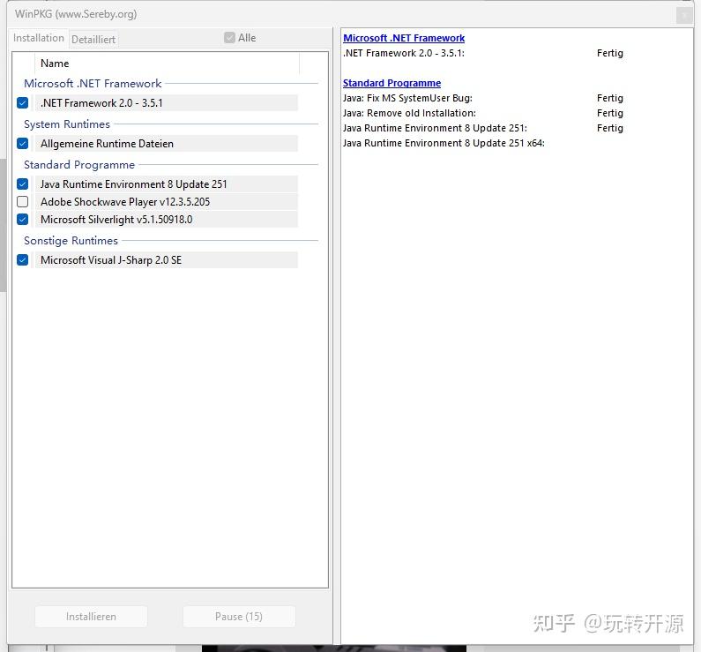The height and width of the screenshot is (652, 701).
Task: Uncheck Microsoft Silverlight v5.1.50918.0 checkbox
Action: point(22,220)
